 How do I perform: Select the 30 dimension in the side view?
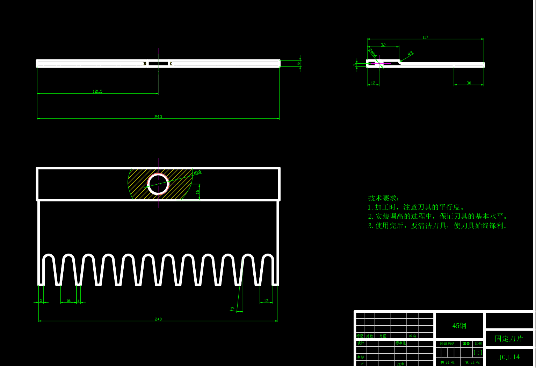[x=469, y=83]
